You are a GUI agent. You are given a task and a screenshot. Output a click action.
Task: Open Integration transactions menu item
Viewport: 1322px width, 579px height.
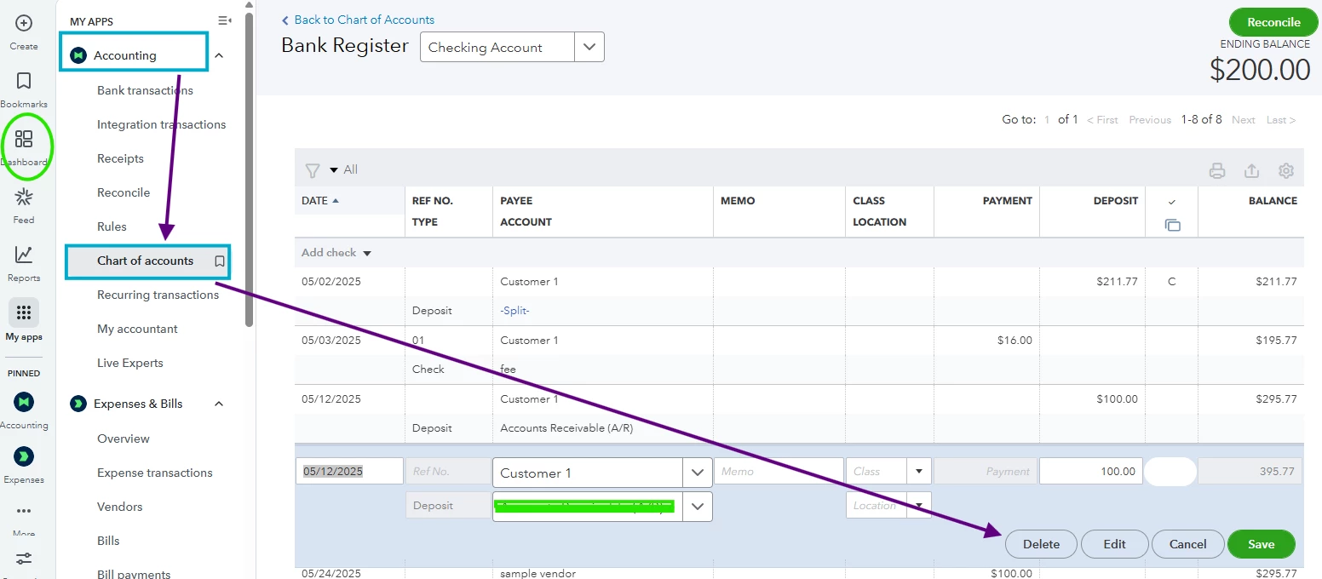162,124
